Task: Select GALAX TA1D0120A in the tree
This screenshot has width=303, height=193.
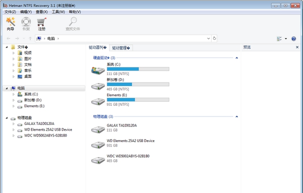Action: 39,124
